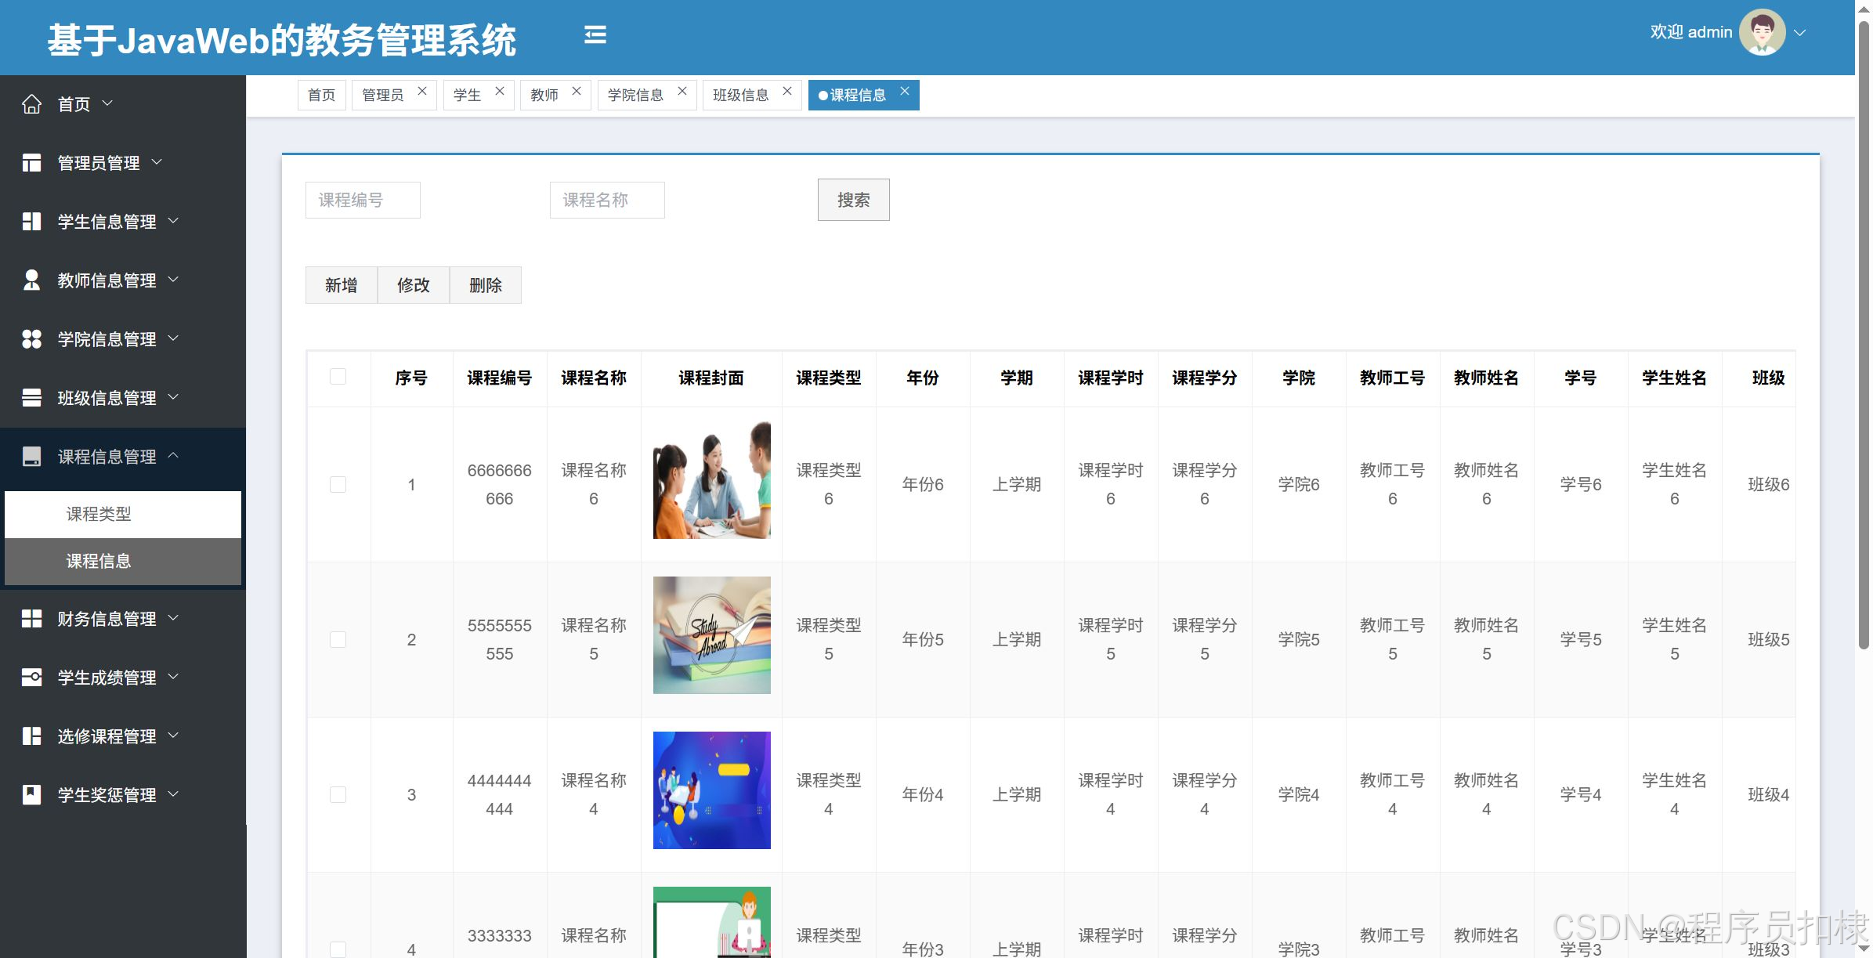This screenshot has height=958, width=1873.
Task: Toggle the select-all header checkbox
Action: tap(338, 377)
